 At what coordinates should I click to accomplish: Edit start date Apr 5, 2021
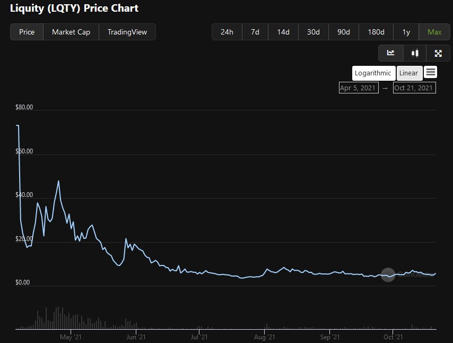pyautogui.click(x=359, y=88)
